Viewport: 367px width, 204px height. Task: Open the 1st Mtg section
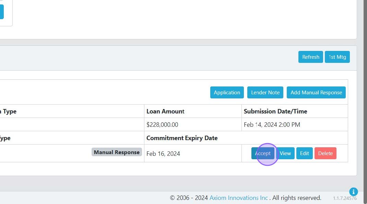pos(337,57)
